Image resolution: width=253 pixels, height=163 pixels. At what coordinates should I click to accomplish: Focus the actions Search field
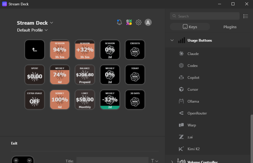coord(205,16)
